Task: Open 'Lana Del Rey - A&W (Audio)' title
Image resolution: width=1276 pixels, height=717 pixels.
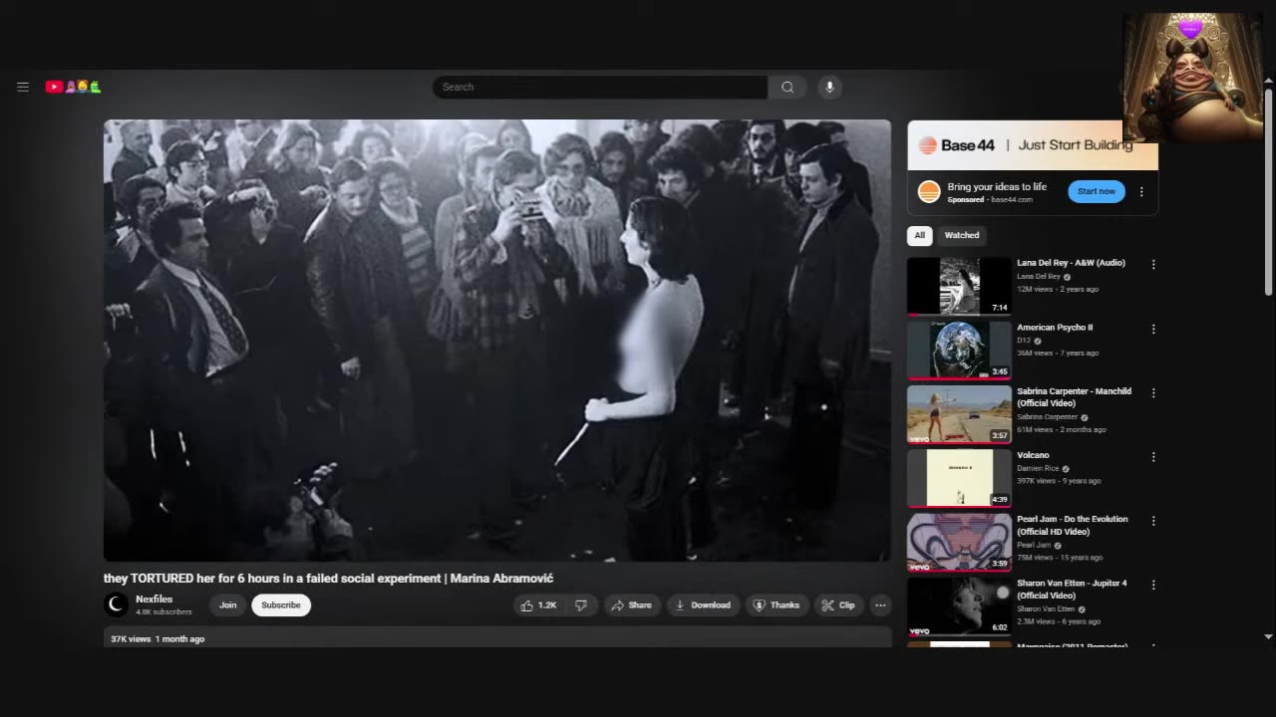Action: point(1071,263)
